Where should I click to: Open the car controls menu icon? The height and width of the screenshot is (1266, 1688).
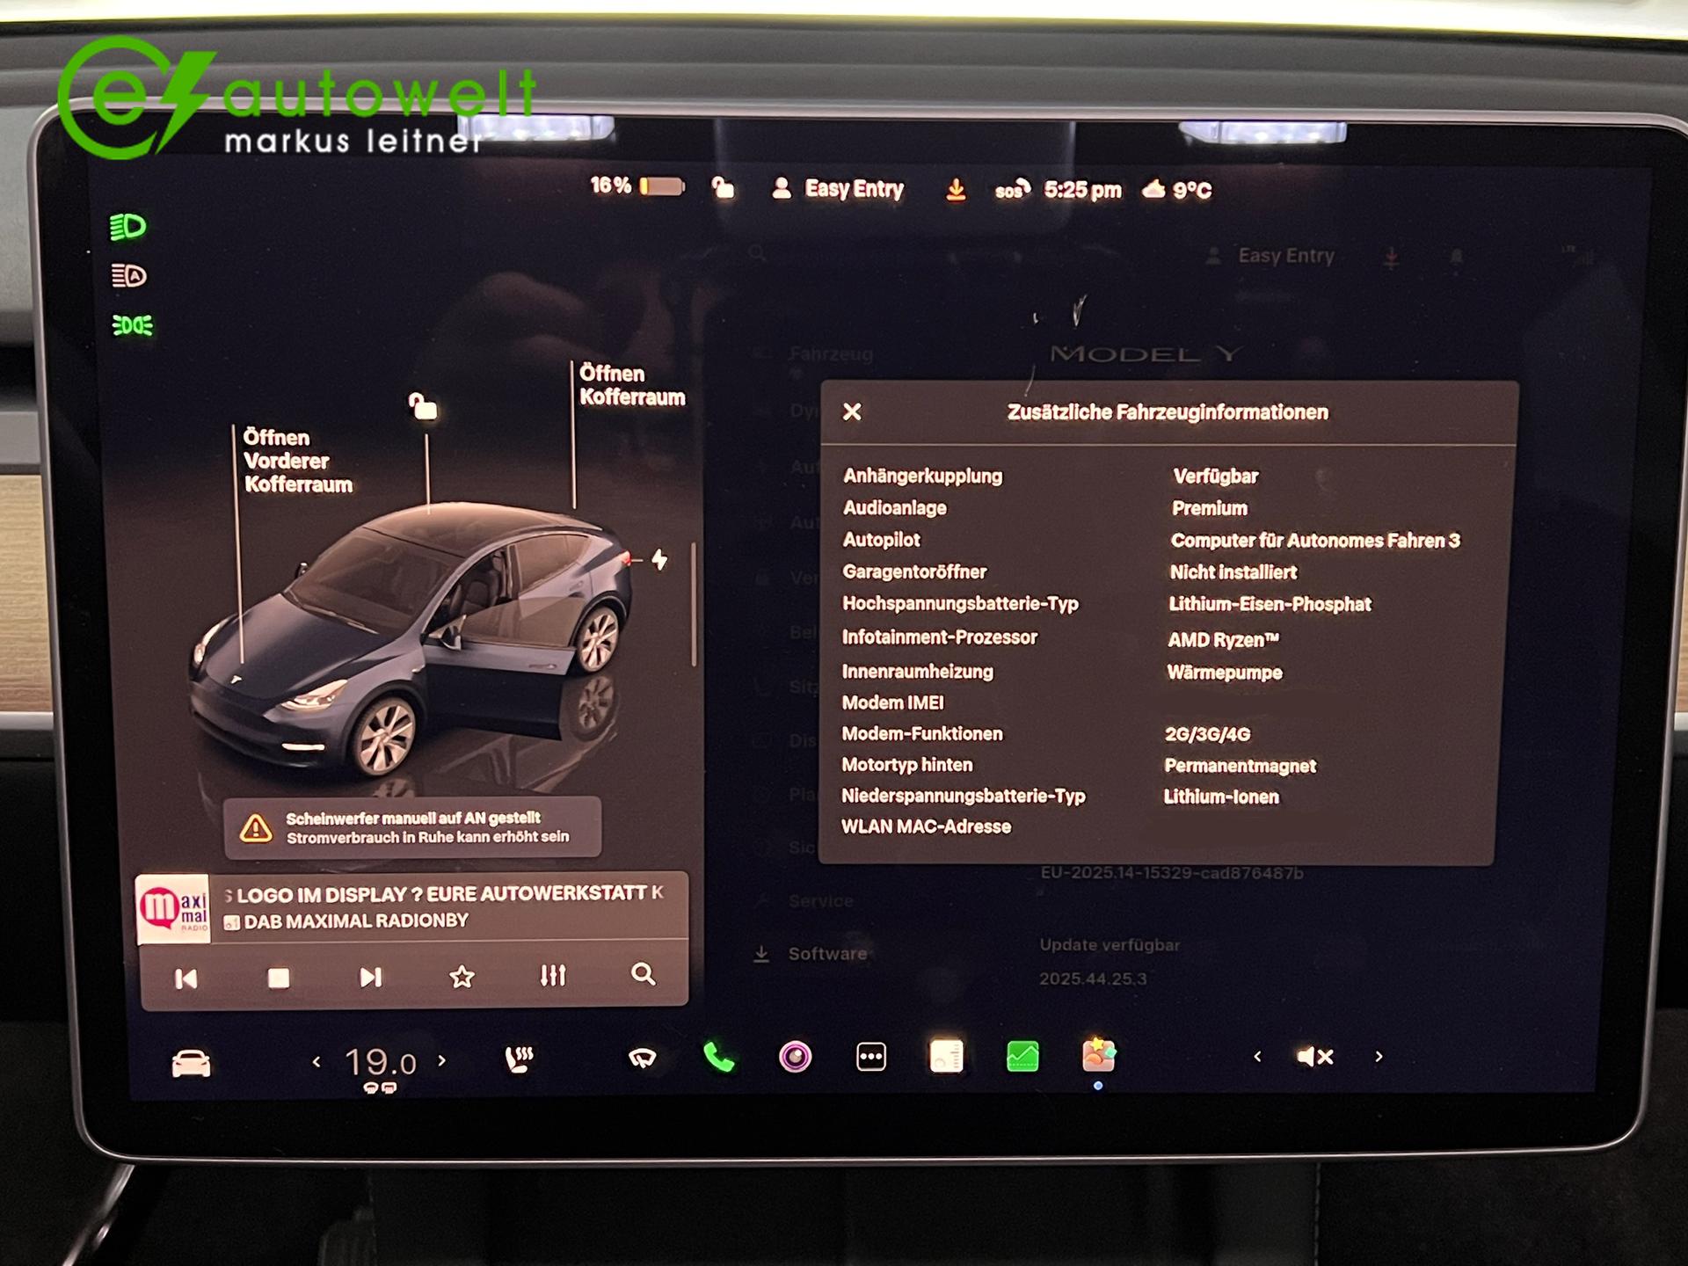coord(191,1063)
